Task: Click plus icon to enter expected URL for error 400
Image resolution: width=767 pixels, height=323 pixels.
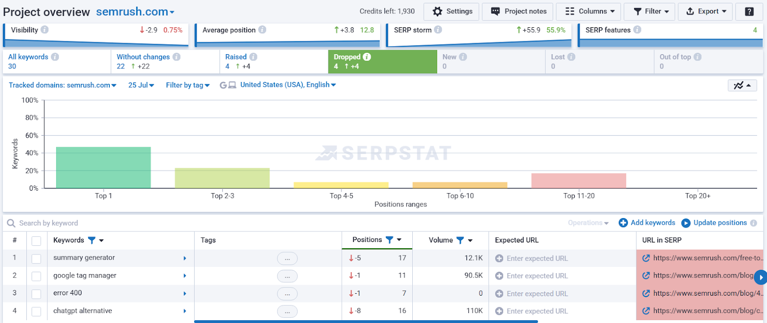Action: point(499,294)
